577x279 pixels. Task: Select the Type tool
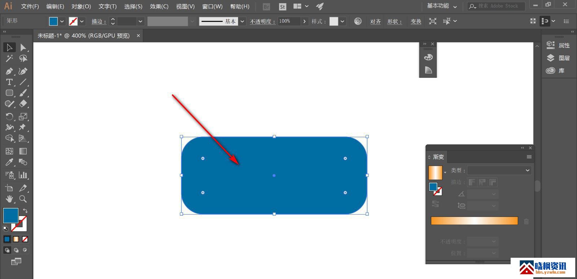coord(9,82)
